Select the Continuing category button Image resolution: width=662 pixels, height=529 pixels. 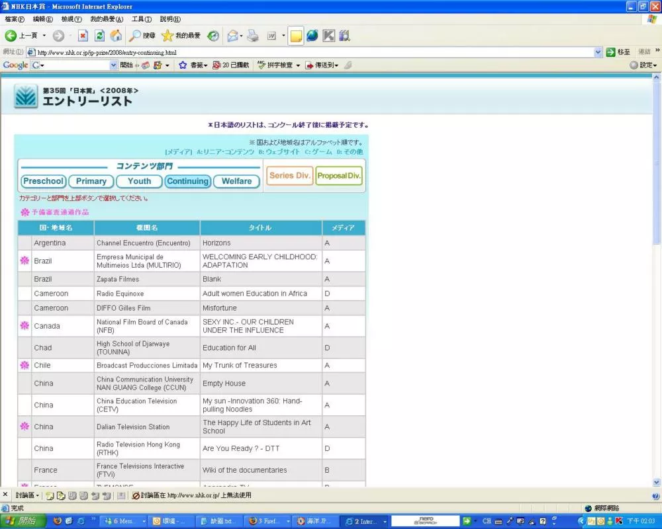pyautogui.click(x=188, y=181)
